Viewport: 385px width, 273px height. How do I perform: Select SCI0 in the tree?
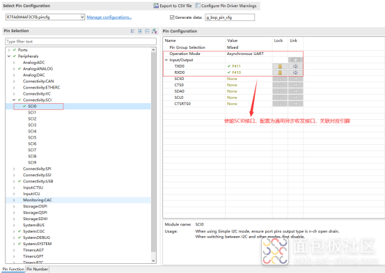[32, 107]
